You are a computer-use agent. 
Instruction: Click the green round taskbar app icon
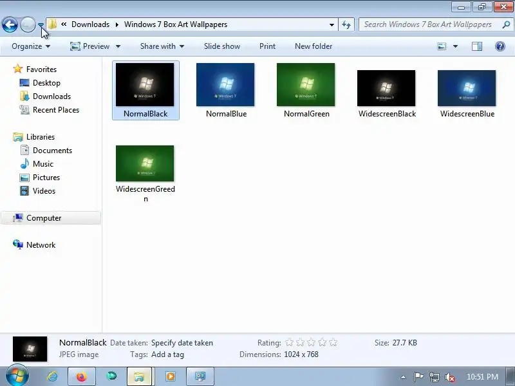coord(111,376)
